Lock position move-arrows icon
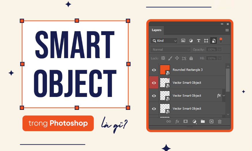252x151 pixels. coord(177,58)
